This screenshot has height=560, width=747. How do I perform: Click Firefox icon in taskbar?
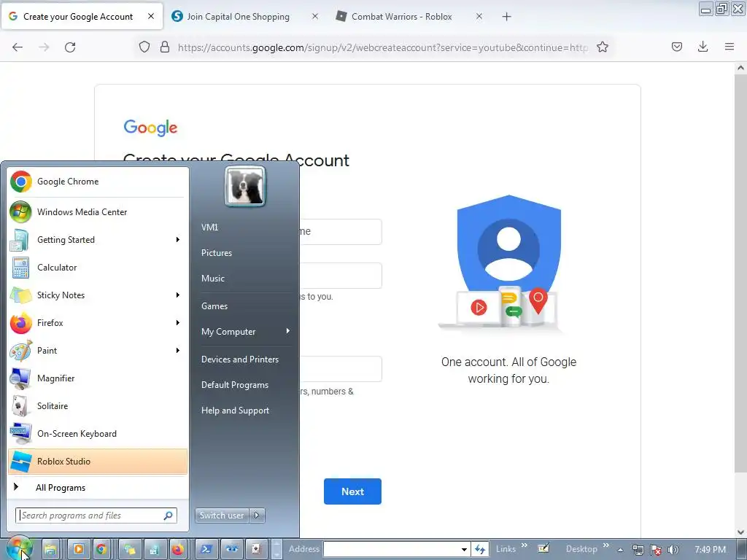[x=178, y=550]
